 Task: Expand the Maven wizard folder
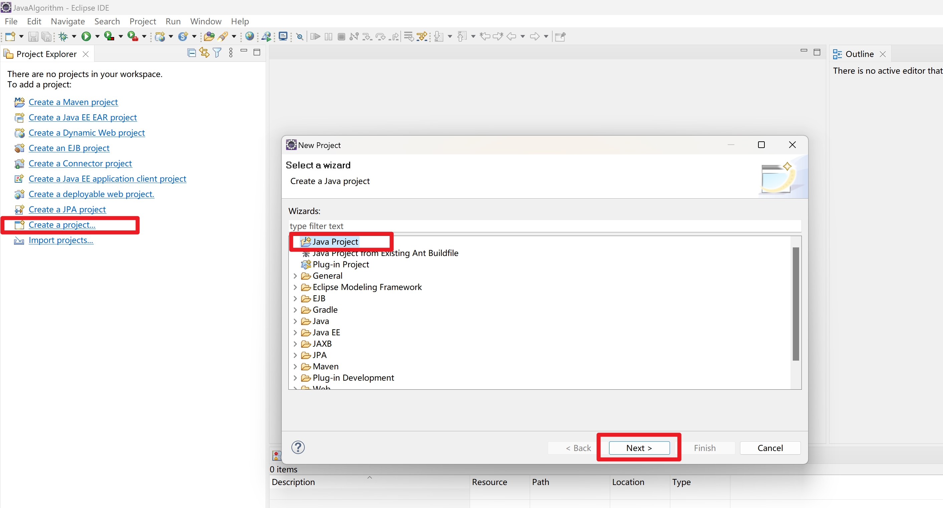[295, 367]
